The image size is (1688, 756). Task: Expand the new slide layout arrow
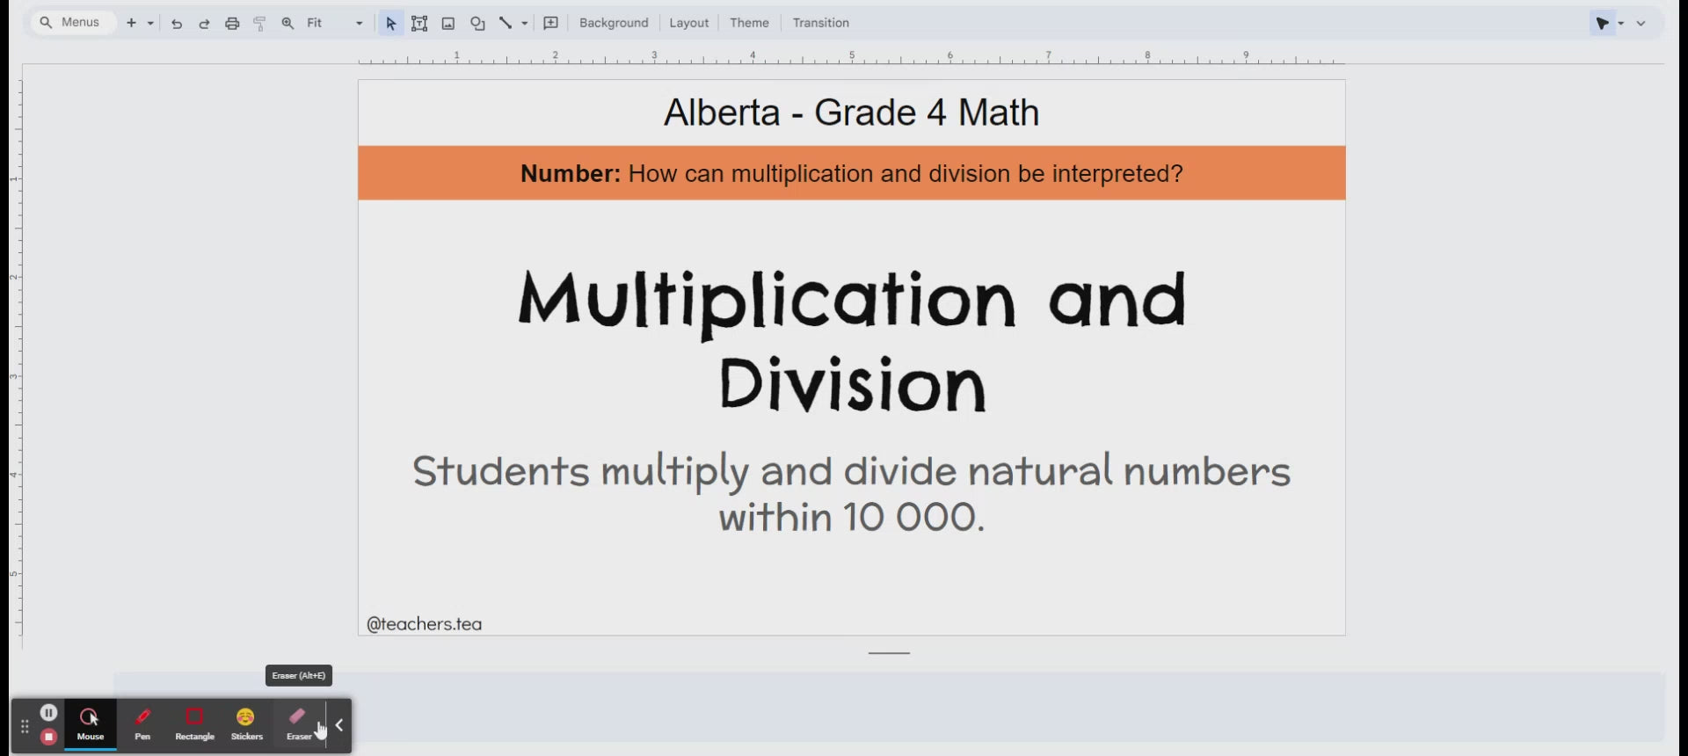(150, 24)
